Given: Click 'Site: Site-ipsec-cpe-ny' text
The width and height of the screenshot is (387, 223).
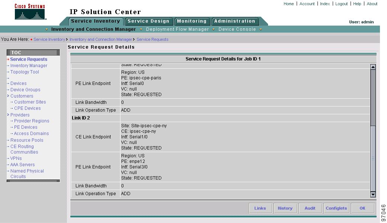Looking at the screenshot, I should coord(144,126).
